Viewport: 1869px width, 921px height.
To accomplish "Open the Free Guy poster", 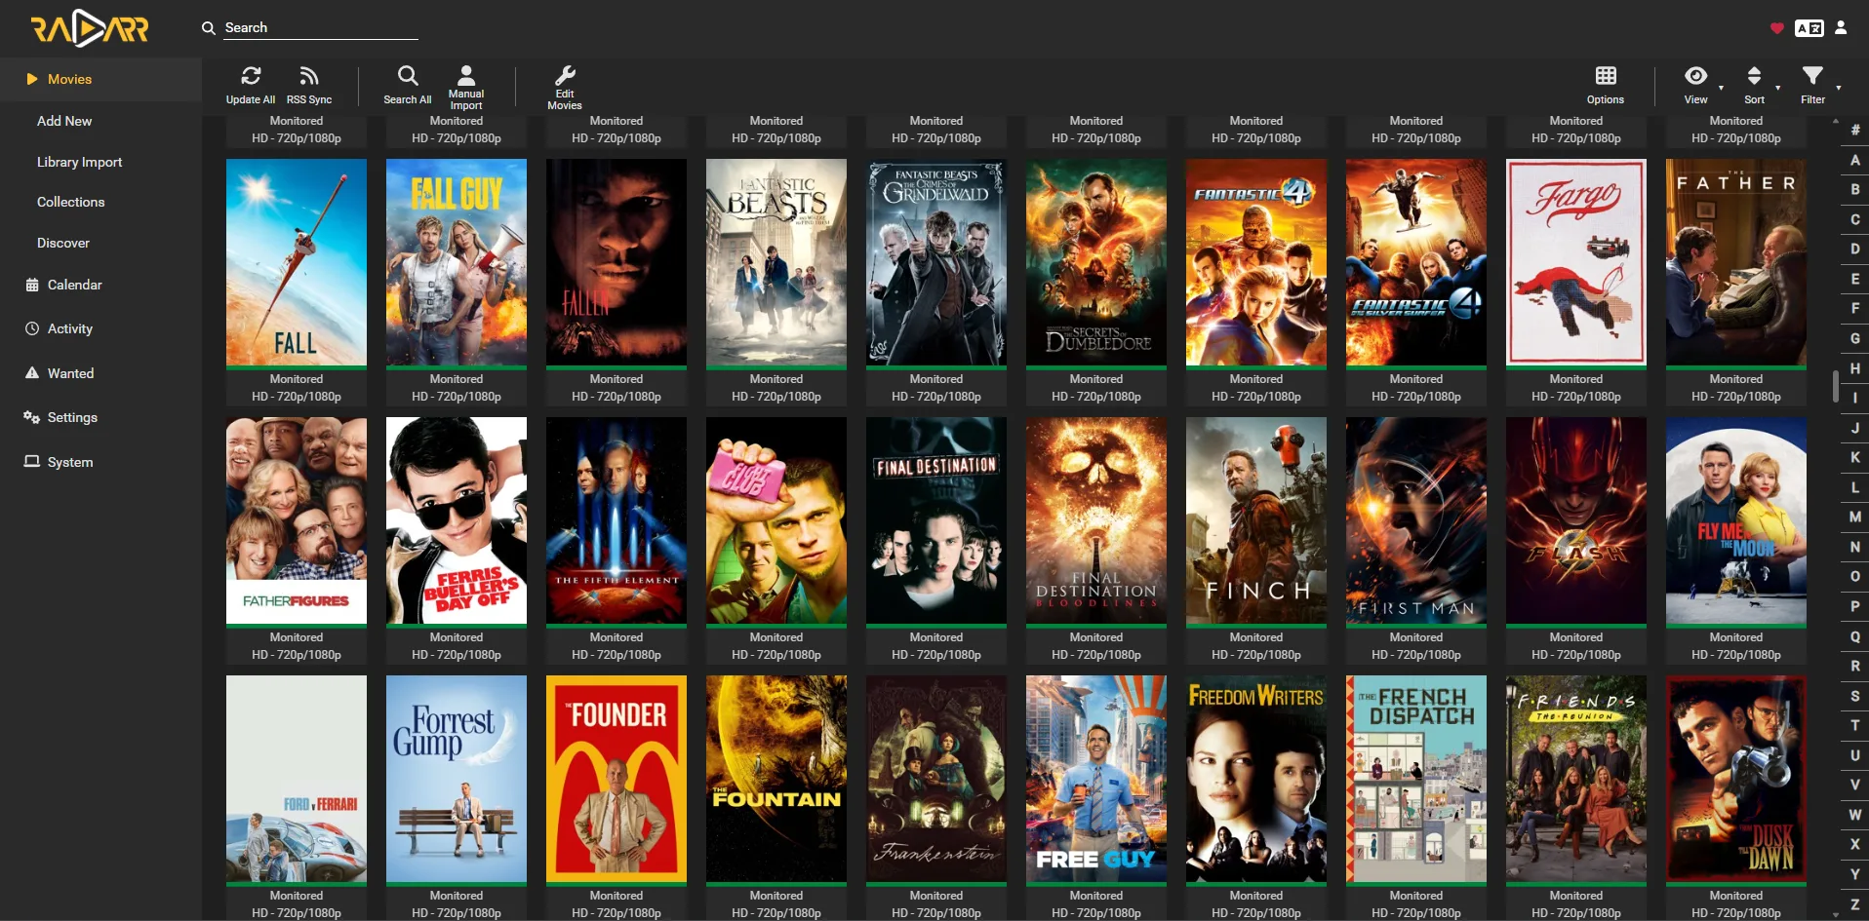I will pos(1096,779).
